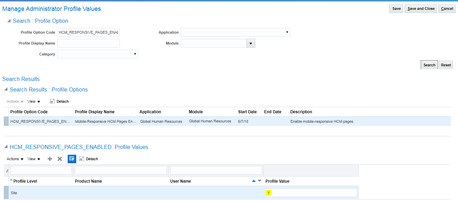Click Save and Close
The width and height of the screenshot is (458, 201).
click(x=420, y=9)
